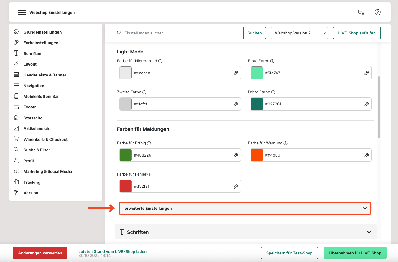Click info icon next to Dritte Farbe

tap(273, 92)
